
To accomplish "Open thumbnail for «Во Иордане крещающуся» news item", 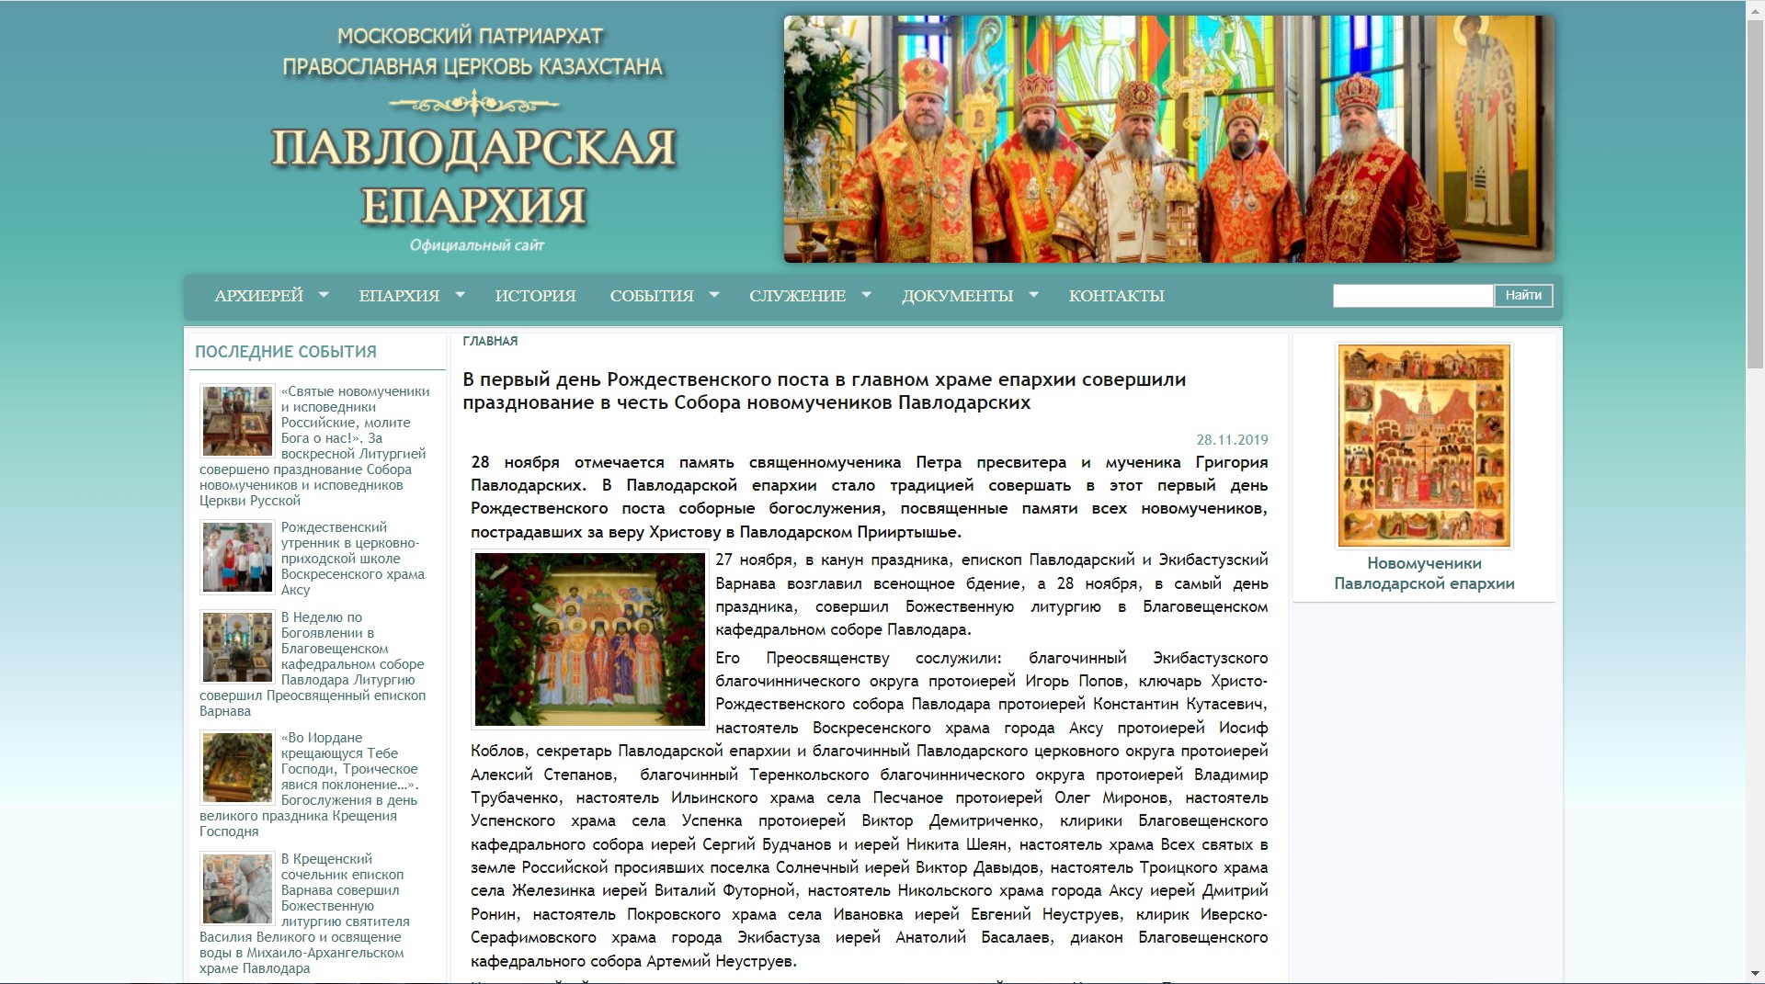I will pos(237,768).
